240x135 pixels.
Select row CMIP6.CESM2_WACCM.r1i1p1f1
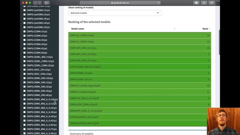pyautogui.click(x=139, y=67)
